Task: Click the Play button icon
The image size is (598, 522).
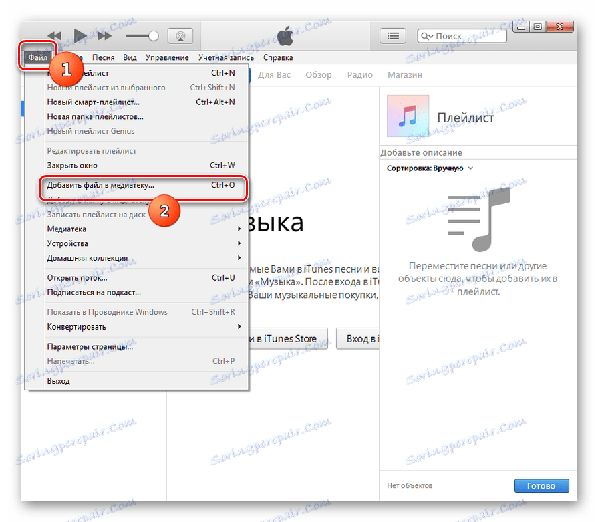Action: coord(80,36)
